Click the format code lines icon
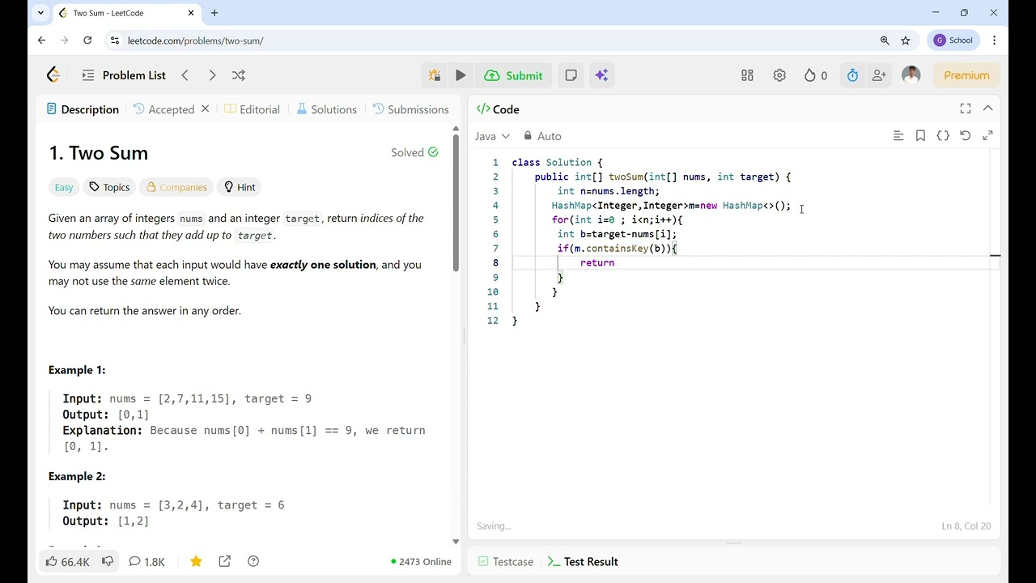Screen dimensions: 1036x583 click(x=898, y=136)
